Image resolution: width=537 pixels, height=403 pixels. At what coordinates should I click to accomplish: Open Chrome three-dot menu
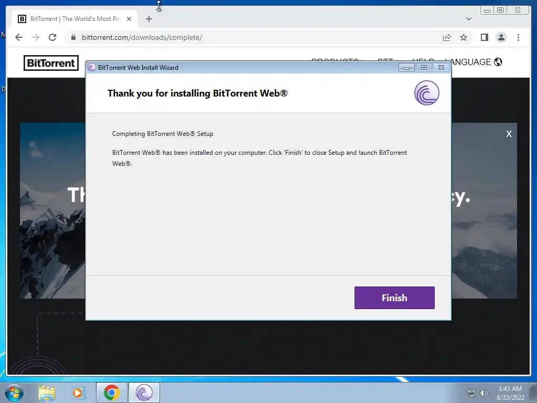click(x=518, y=37)
